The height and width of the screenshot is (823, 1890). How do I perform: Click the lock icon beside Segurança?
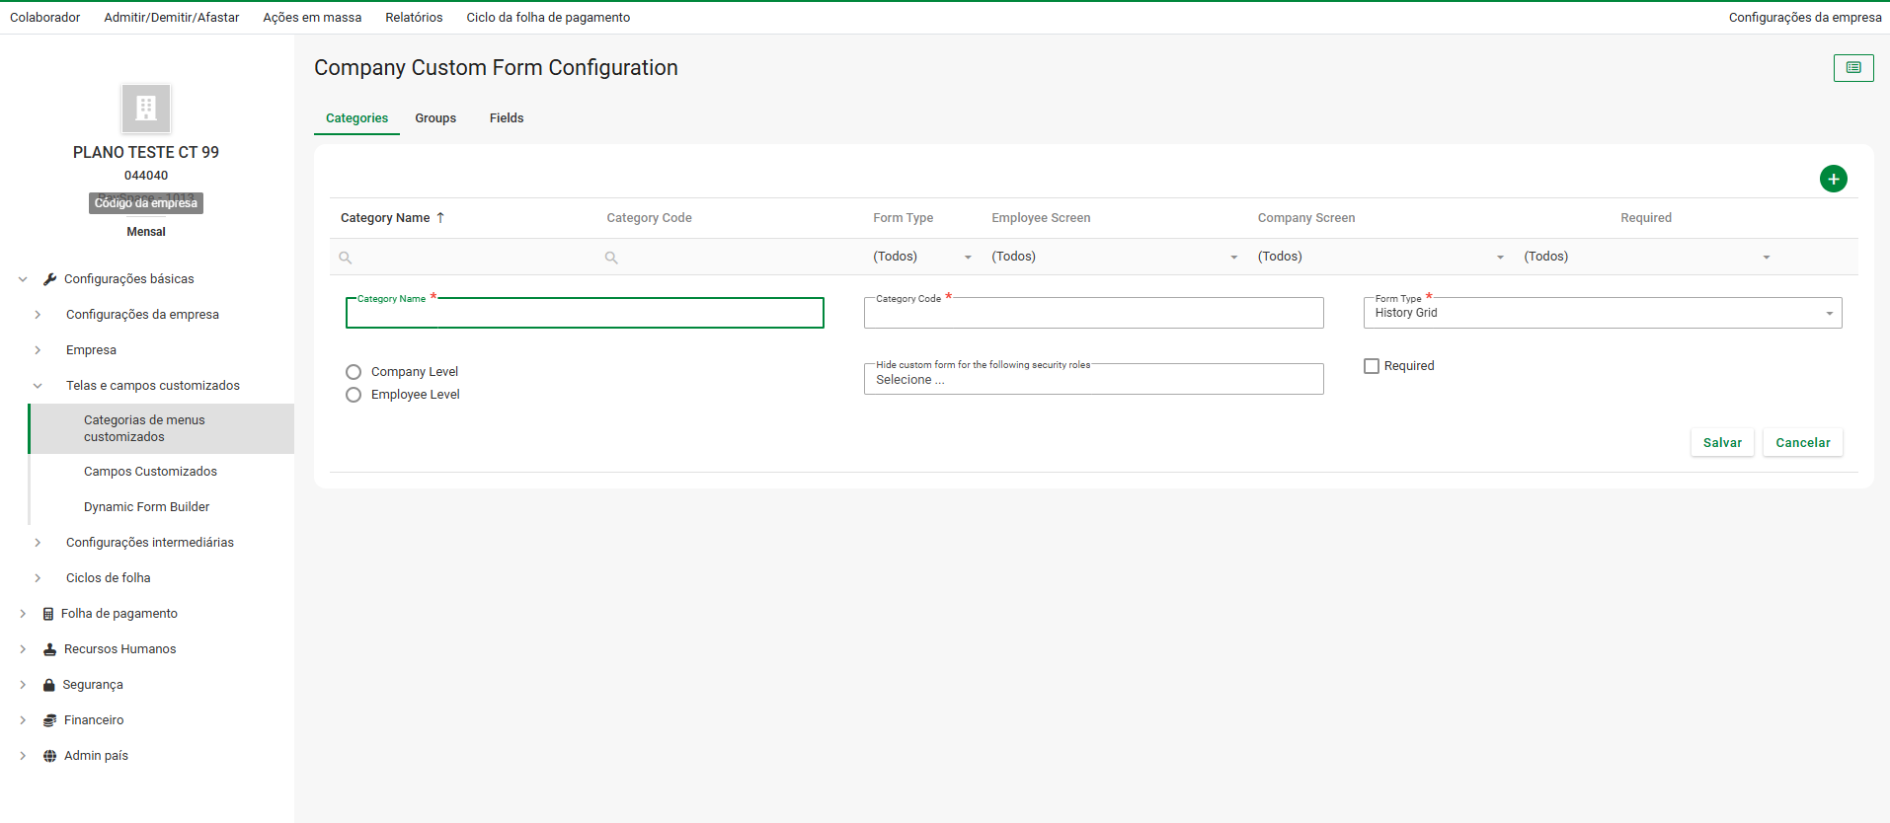(x=48, y=685)
